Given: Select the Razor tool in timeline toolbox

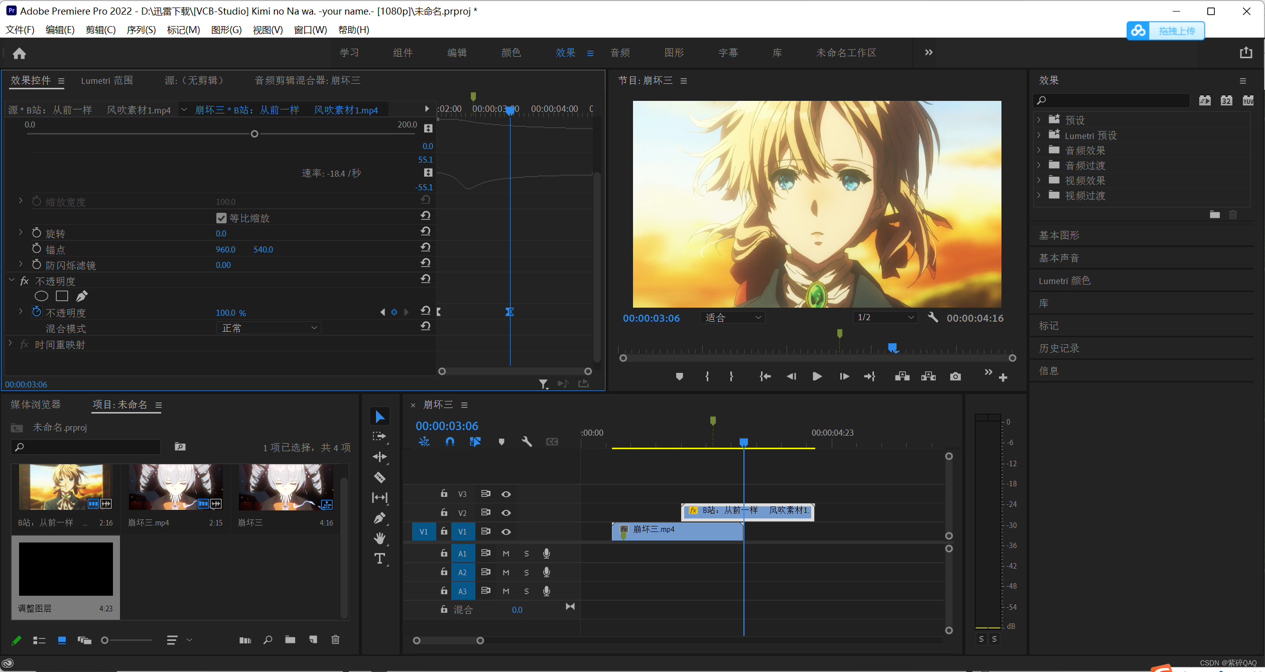Looking at the screenshot, I should [380, 477].
